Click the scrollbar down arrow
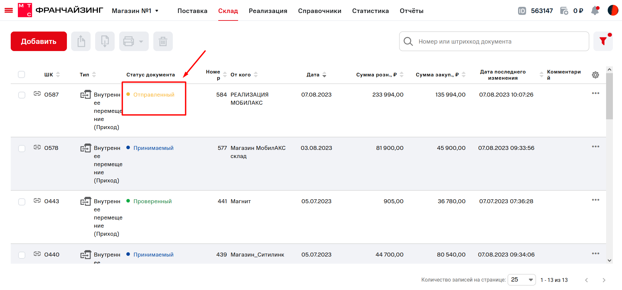This screenshot has height=290, width=622. click(x=609, y=260)
